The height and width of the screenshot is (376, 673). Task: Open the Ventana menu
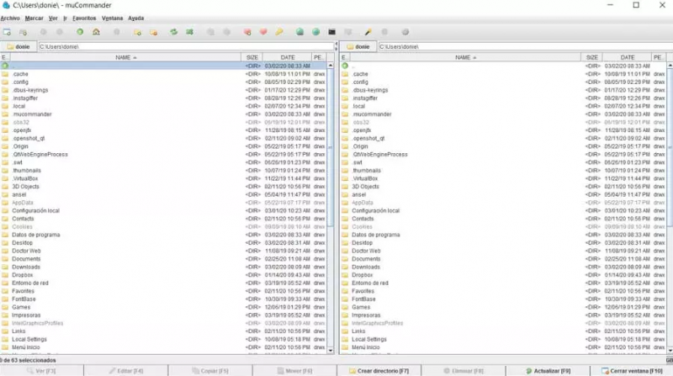[114, 17]
